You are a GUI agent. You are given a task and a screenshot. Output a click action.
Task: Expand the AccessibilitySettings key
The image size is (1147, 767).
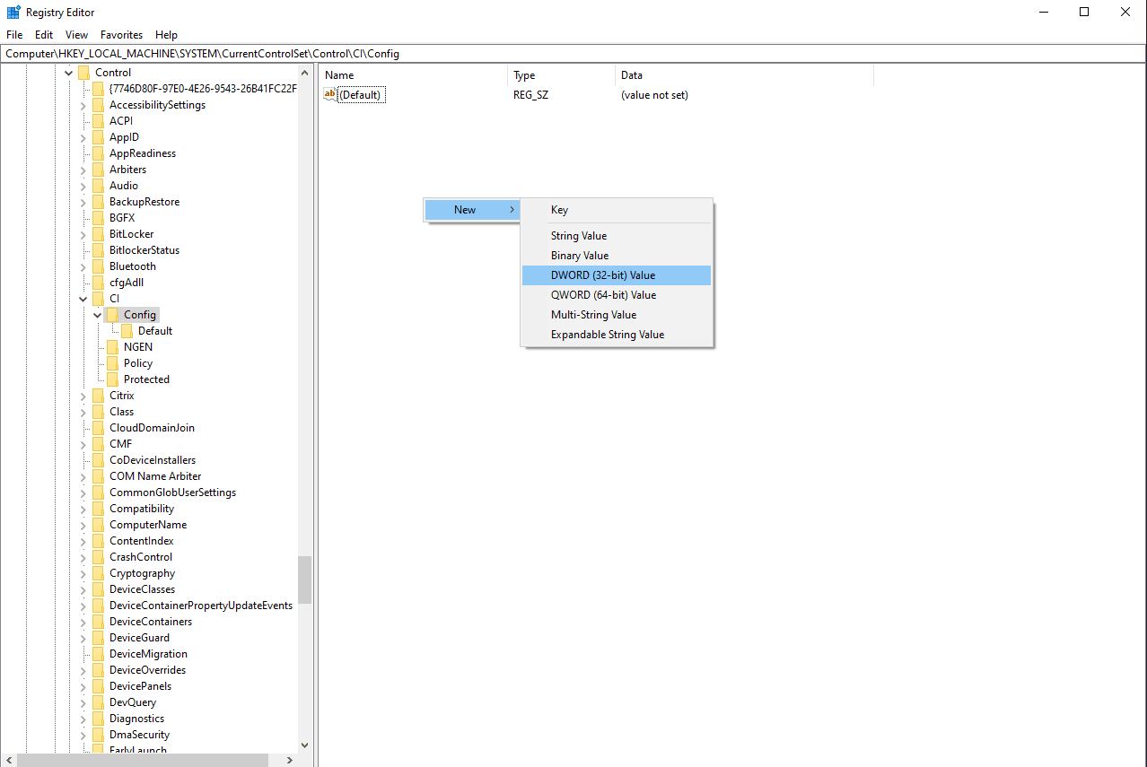coord(83,105)
